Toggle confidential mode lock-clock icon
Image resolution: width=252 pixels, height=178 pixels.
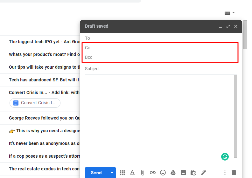pyautogui.click(x=193, y=173)
